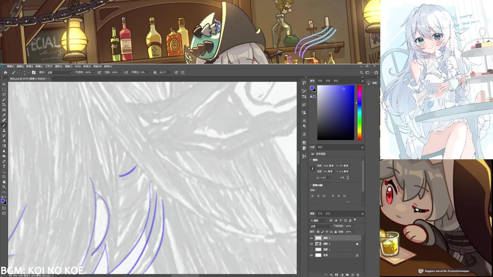Select the Eyedropper tool
Screen dimensions: 493x277
4,115
